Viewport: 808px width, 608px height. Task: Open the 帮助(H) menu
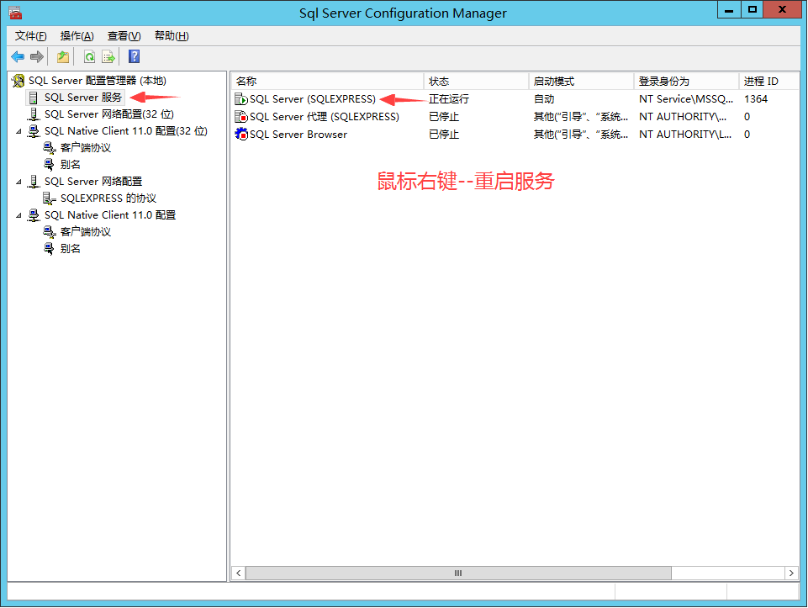172,36
